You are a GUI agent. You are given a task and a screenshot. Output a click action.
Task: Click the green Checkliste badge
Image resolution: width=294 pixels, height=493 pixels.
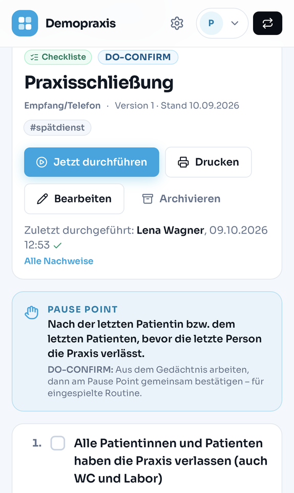[58, 57]
